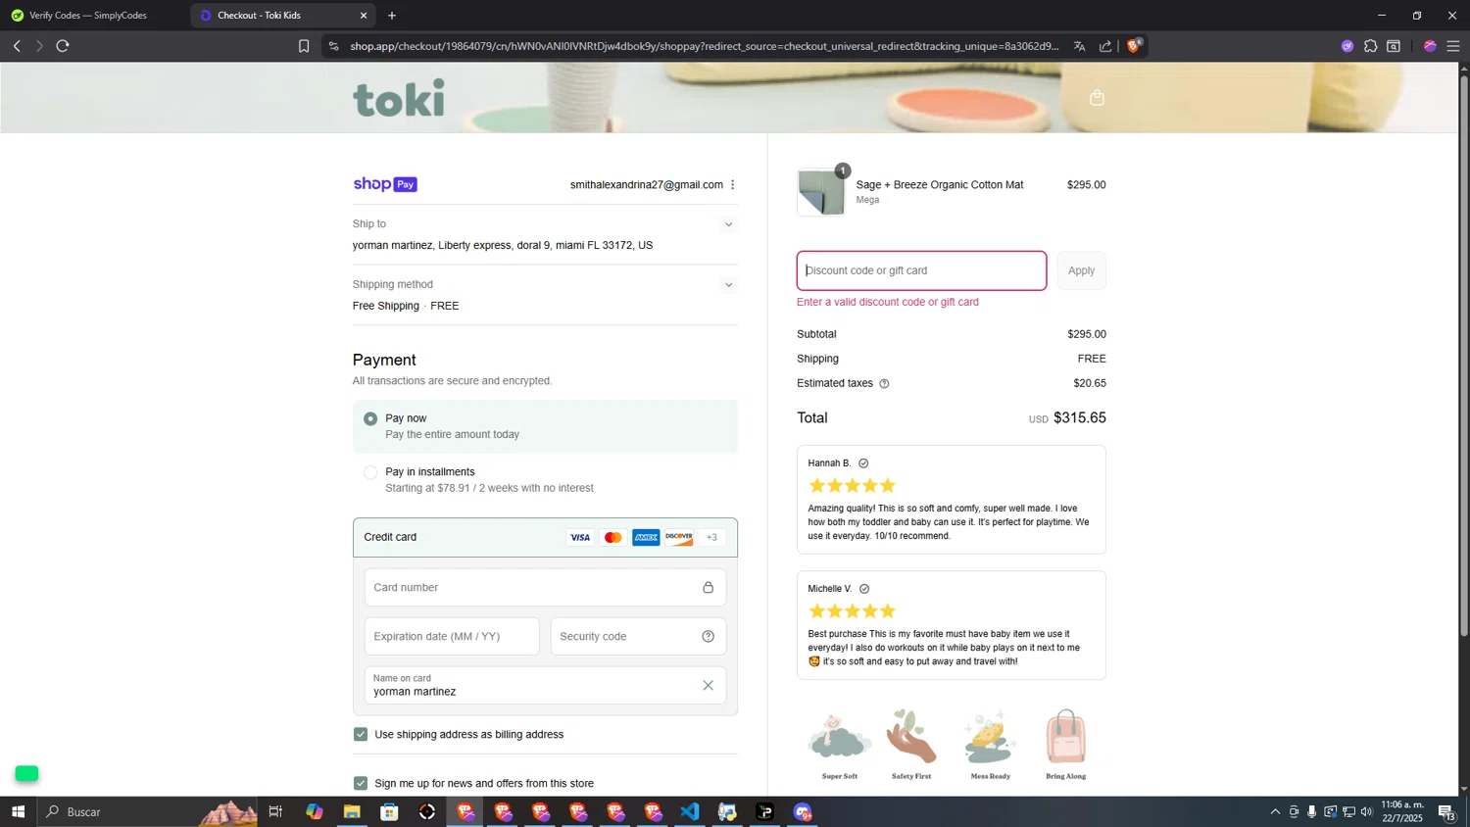This screenshot has width=1470, height=827.
Task: Click the Expiration date field
Action: click(x=452, y=636)
